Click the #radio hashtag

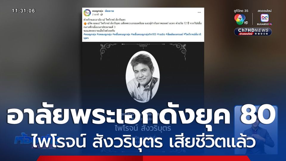(161, 34)
